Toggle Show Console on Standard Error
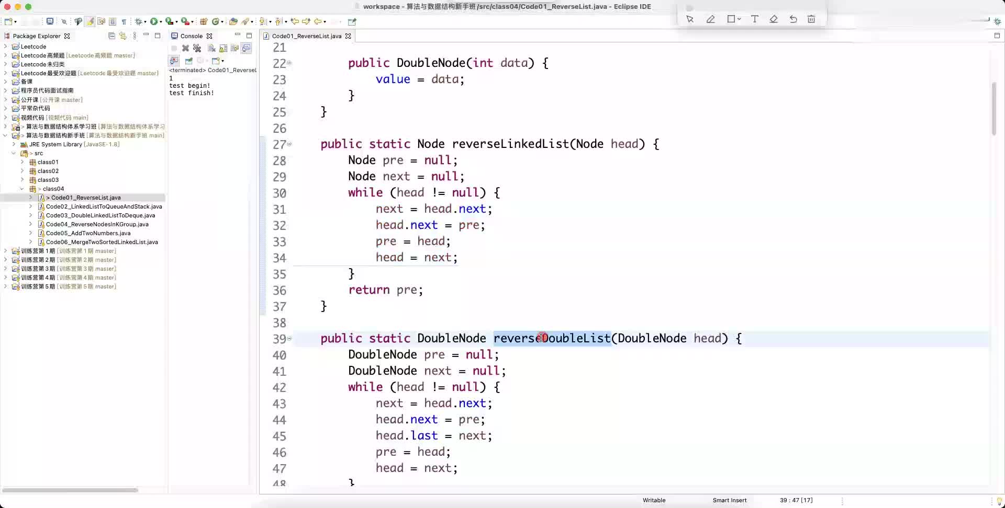The width and height of the screenshot is (1005, 508). click(x=174, y=61)
